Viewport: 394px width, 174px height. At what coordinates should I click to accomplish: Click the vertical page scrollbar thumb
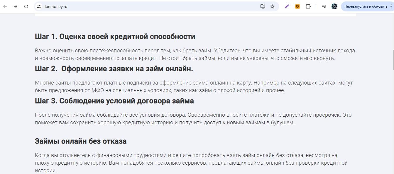393,60
